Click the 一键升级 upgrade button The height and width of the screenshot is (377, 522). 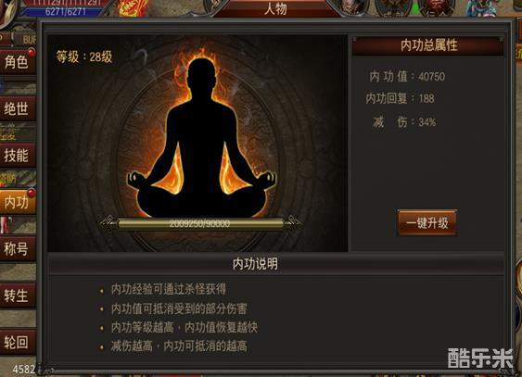[427, 223]
